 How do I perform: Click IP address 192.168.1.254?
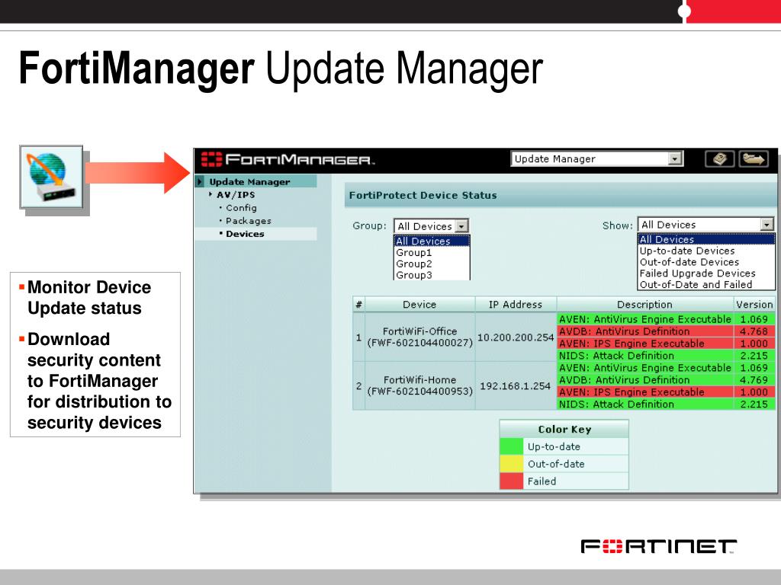[x=515, y=386]
